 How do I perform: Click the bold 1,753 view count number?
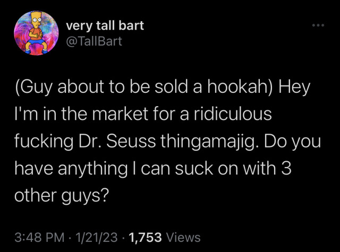(147, 237)
